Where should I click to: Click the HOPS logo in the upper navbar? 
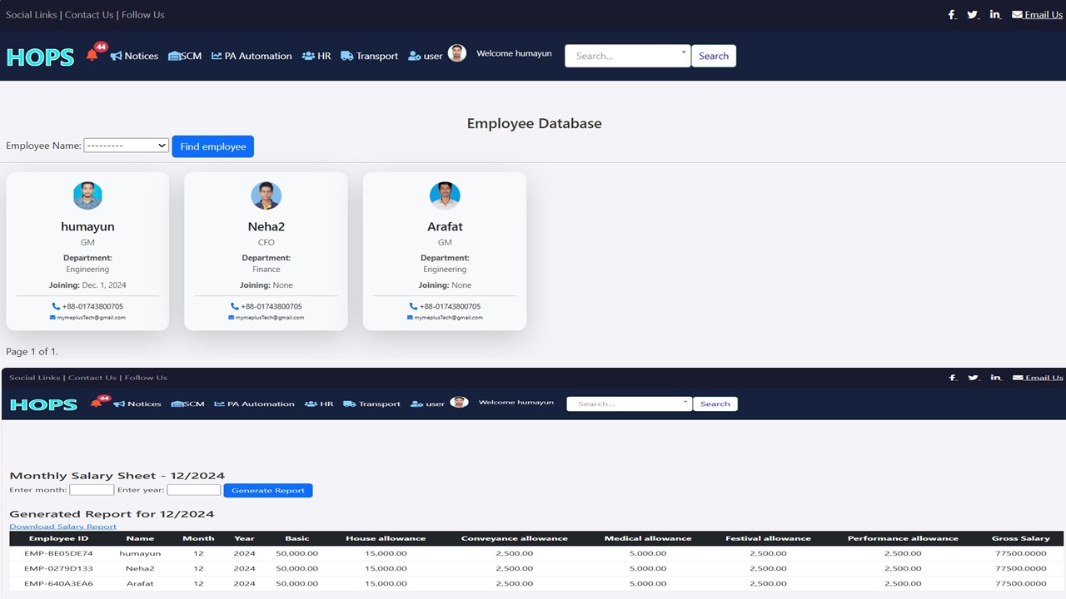(x=40, y=57)
